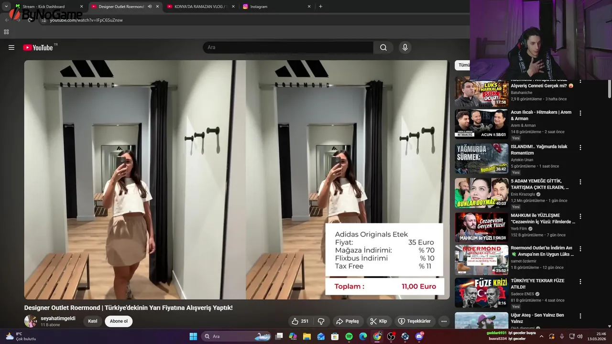Screen dimensions: 612x344
Task: Focus the YouTube Ara search field
Action: pyautogui.click(x=288, y=47)
